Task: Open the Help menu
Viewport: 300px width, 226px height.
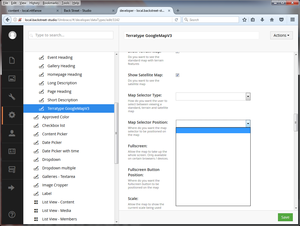Action: pos(76,3)
